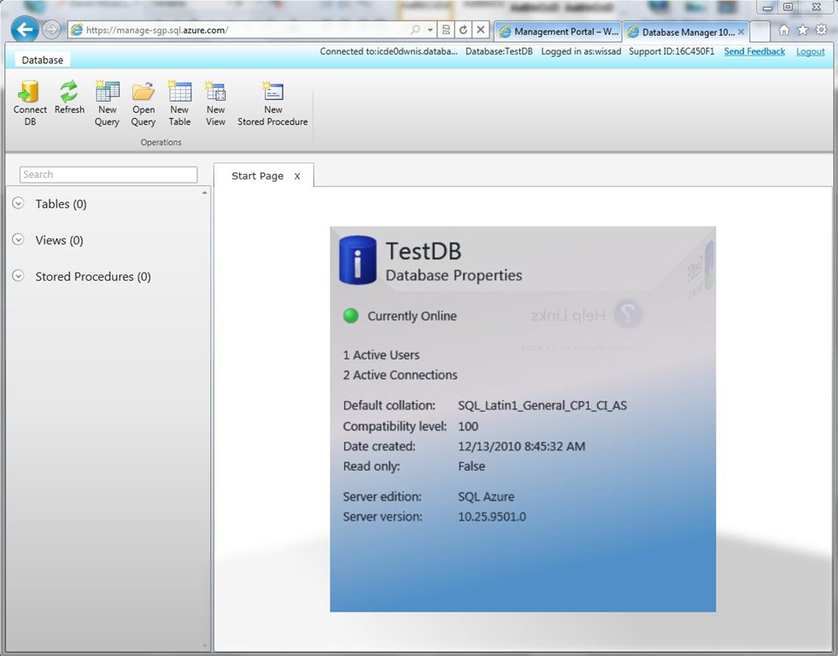Click the Connected to server text

[389, 51]
